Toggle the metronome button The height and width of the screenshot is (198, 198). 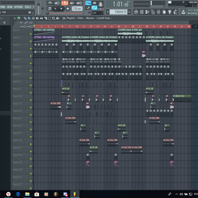point(50,3)
